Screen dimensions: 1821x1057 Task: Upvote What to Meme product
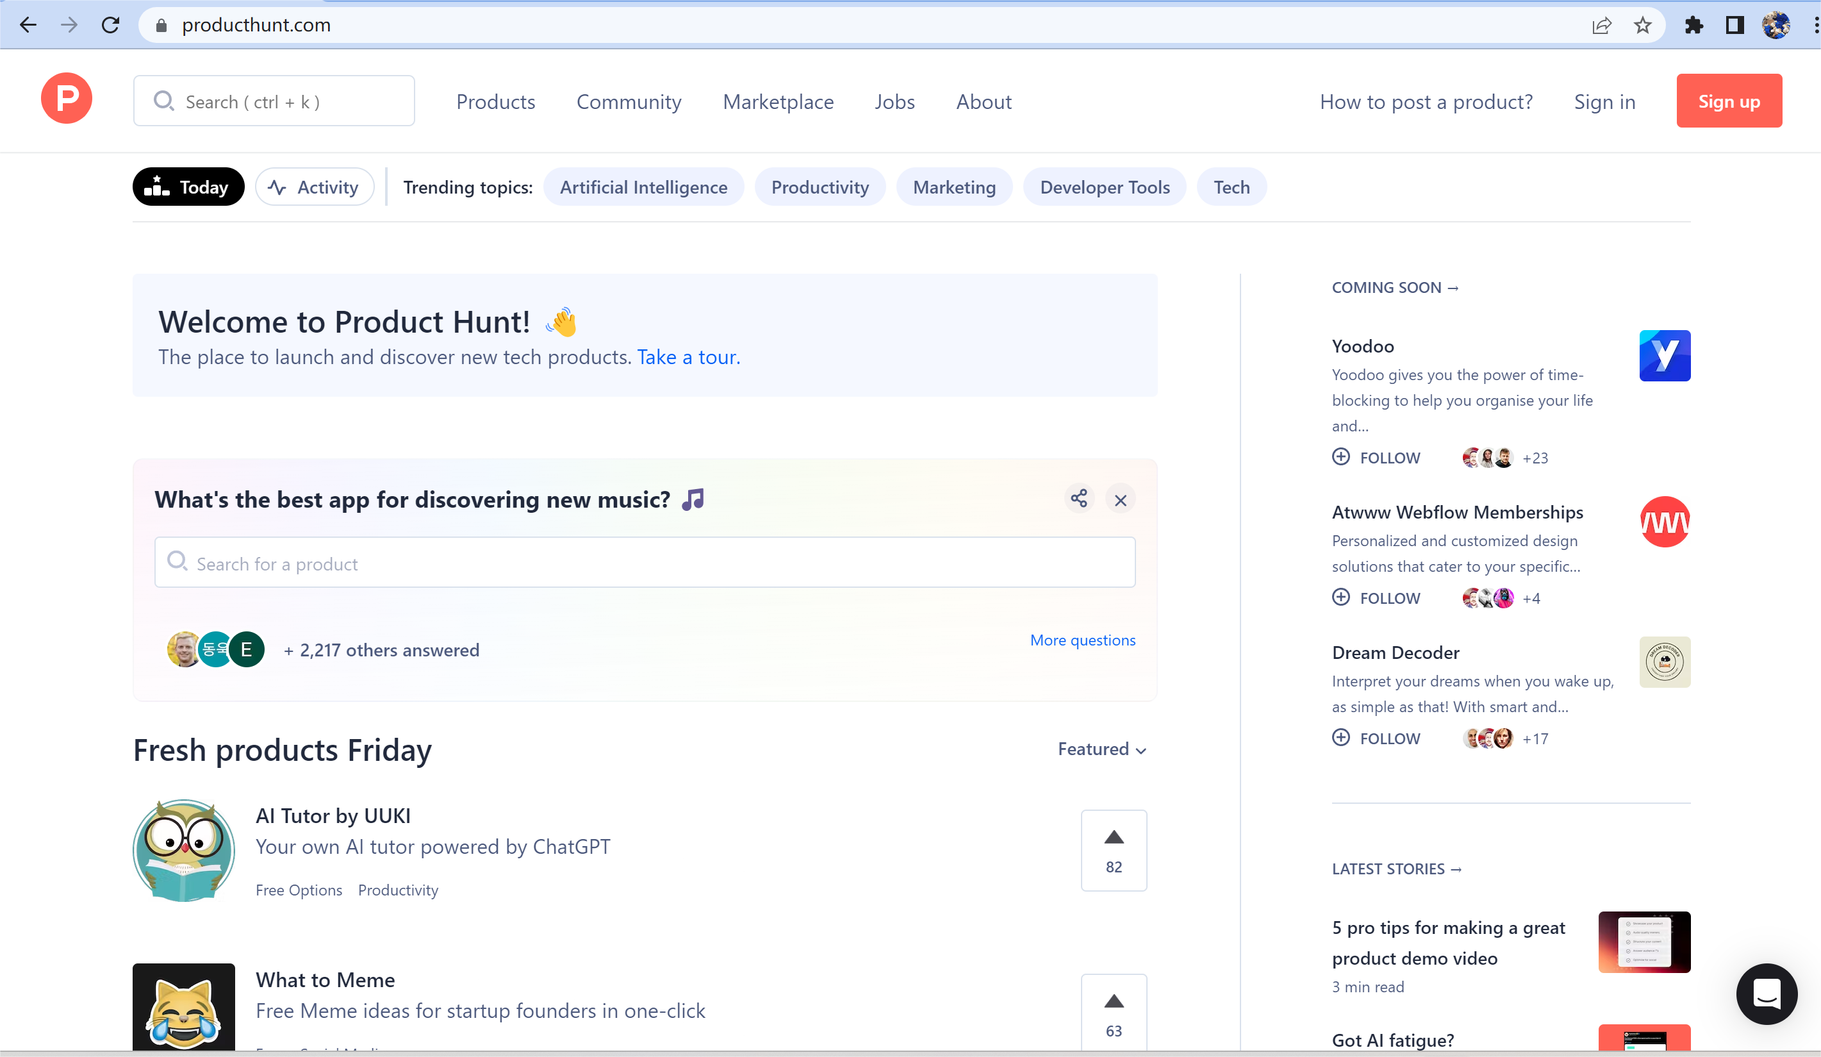tap(1114, 1013)
